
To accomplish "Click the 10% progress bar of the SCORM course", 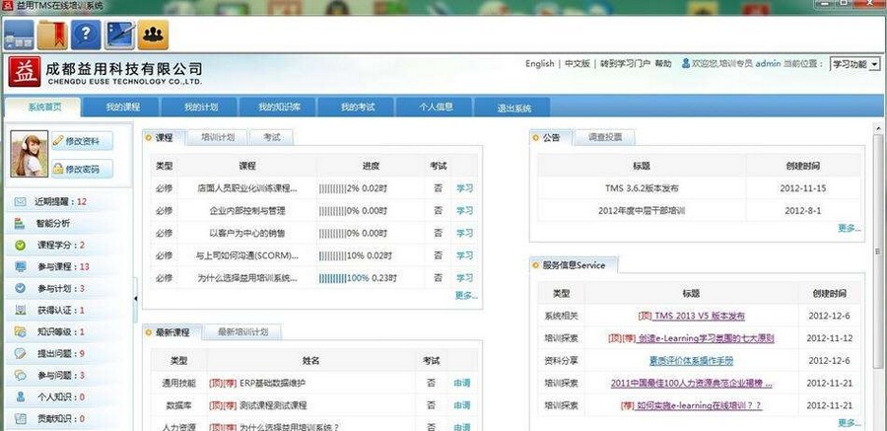I will [333, 256].
